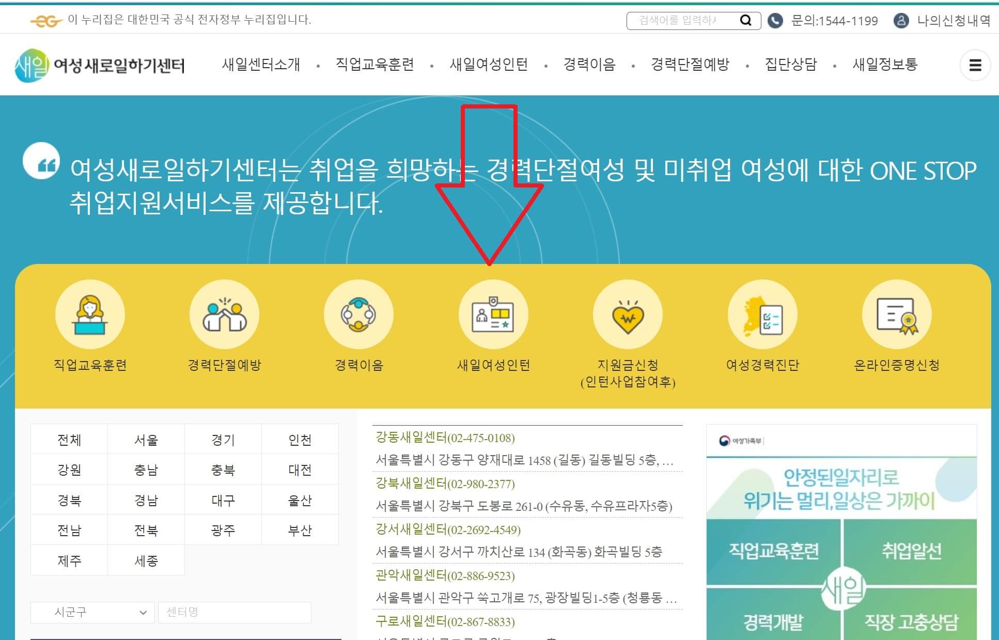Click the 경력이음 circle icon

pyautogui.click(x=359, y=314)
